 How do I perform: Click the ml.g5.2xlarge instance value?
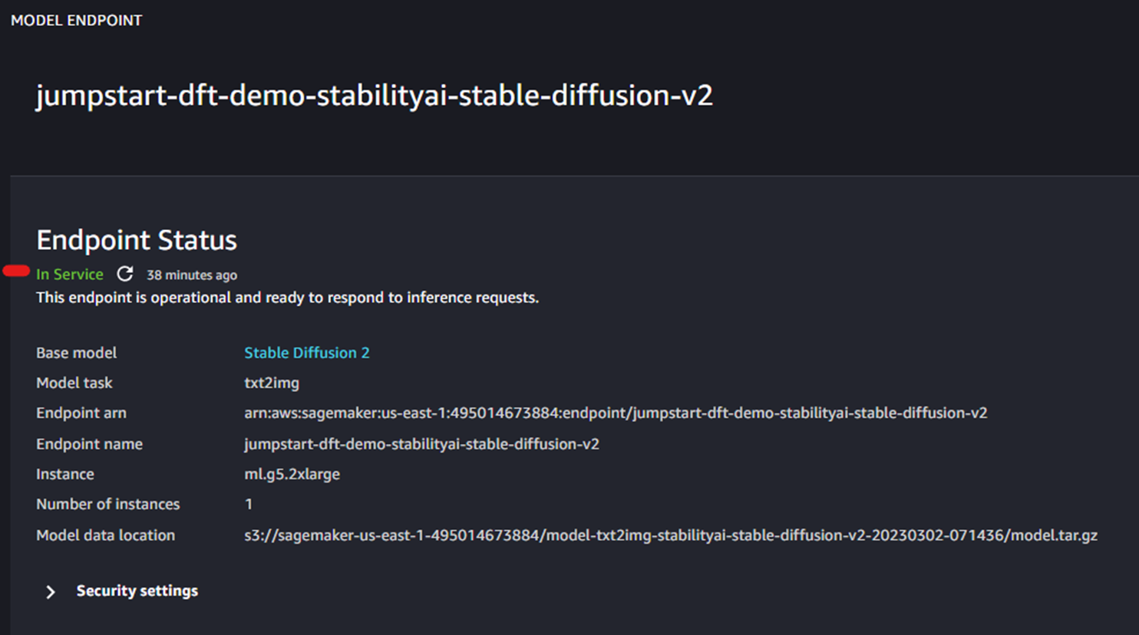click(x=292, y=474)
